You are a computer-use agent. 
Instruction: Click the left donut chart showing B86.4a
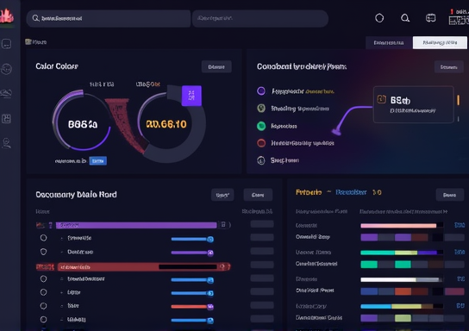82,121
